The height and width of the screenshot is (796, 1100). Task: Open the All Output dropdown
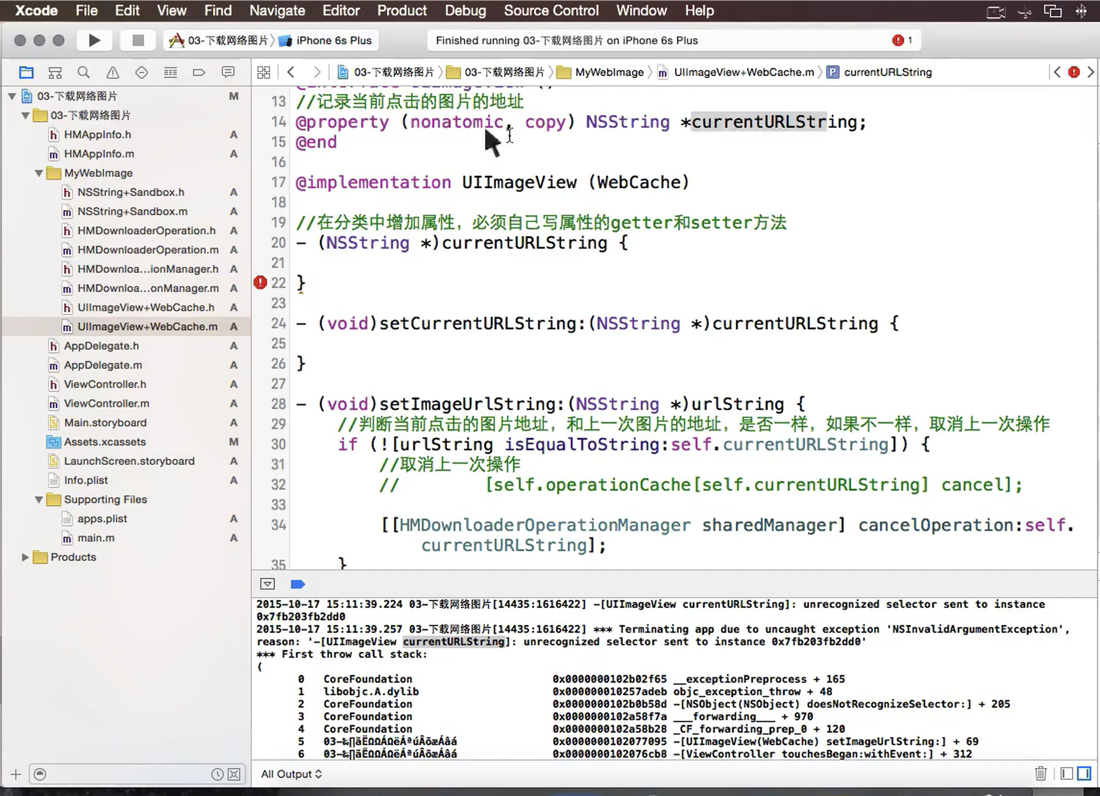(291, 774)
